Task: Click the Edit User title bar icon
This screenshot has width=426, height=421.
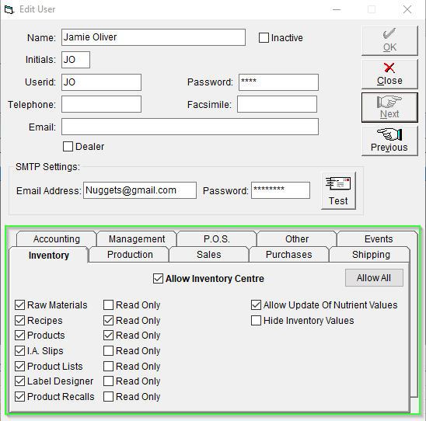Action: (x=9, y=9)
